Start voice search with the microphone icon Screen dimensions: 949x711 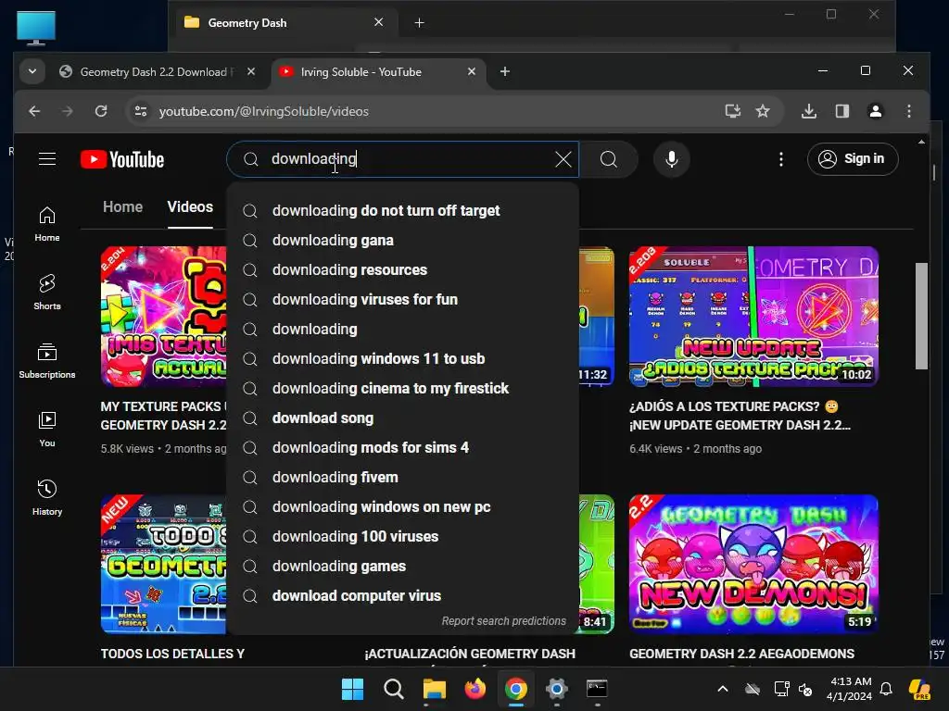point(671,159)
